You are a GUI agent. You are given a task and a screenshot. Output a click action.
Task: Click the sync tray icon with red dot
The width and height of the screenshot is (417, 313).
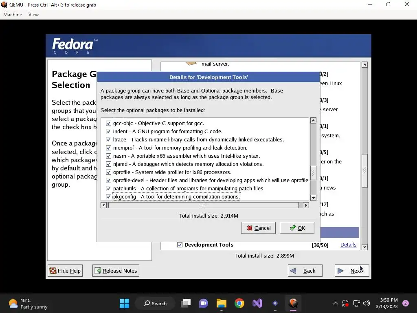[x=345, y=303]
